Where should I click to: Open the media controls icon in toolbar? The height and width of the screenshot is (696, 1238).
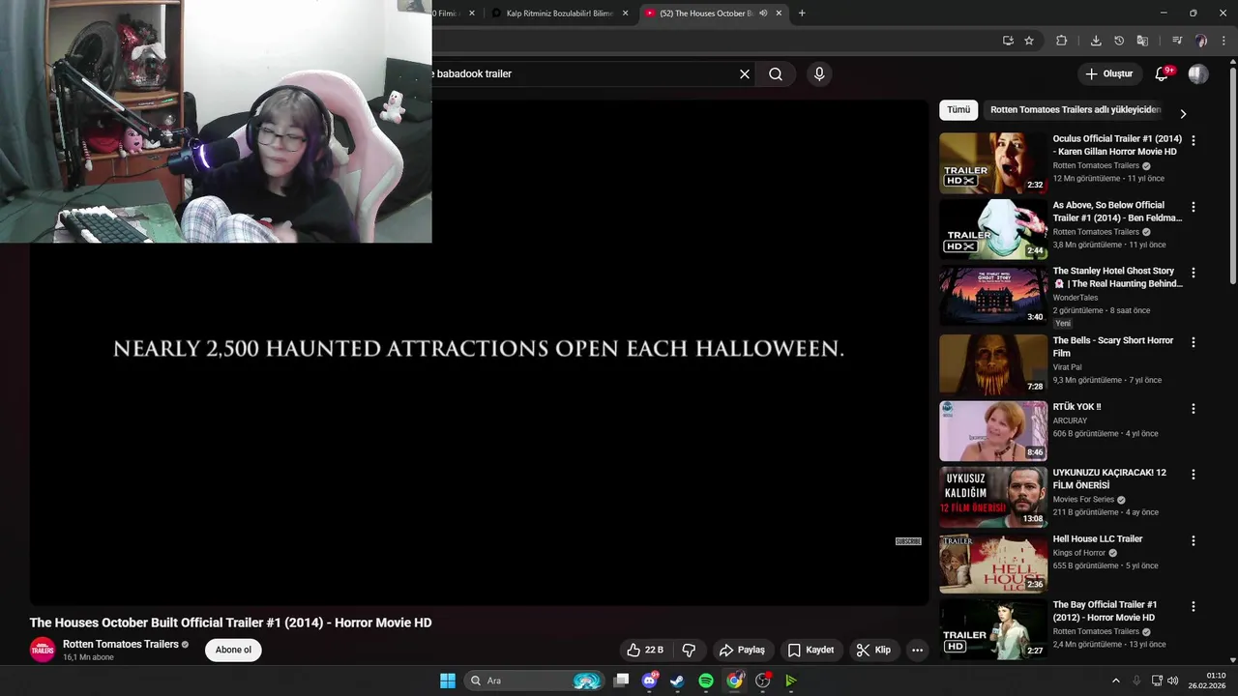[x=1177, y=41]
